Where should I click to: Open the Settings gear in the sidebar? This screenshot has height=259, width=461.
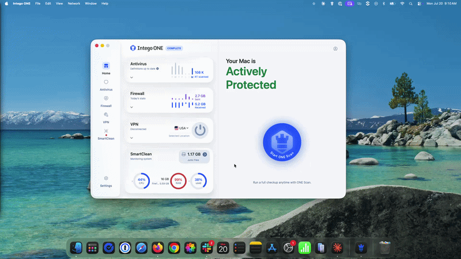coord(106,181)
